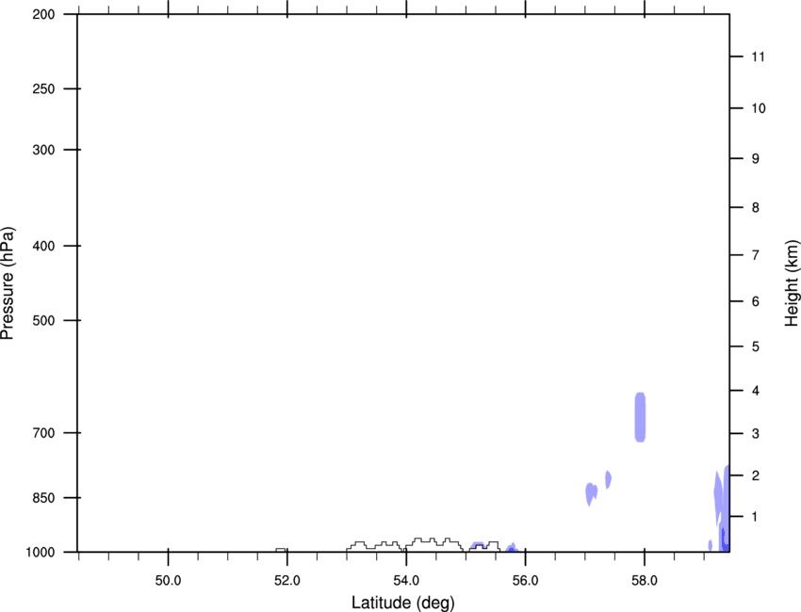
Task: Click the small terrain bump near 52.0 latitude
Action: 281,550
